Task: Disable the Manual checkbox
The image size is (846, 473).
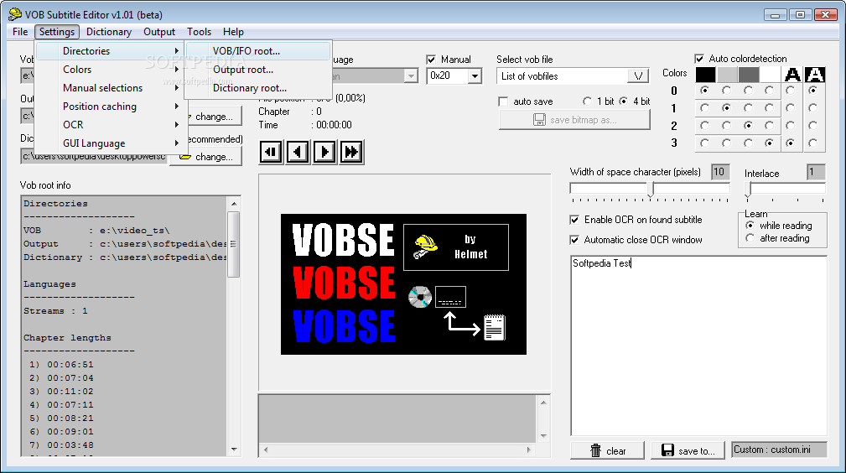Action: pos(431,60)
